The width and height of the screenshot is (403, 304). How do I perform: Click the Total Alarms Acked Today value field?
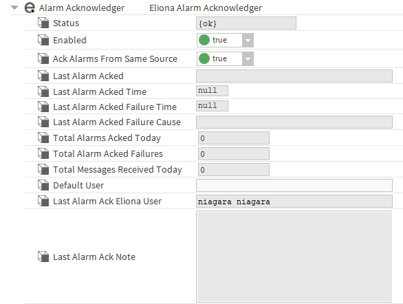click(234, 138)
